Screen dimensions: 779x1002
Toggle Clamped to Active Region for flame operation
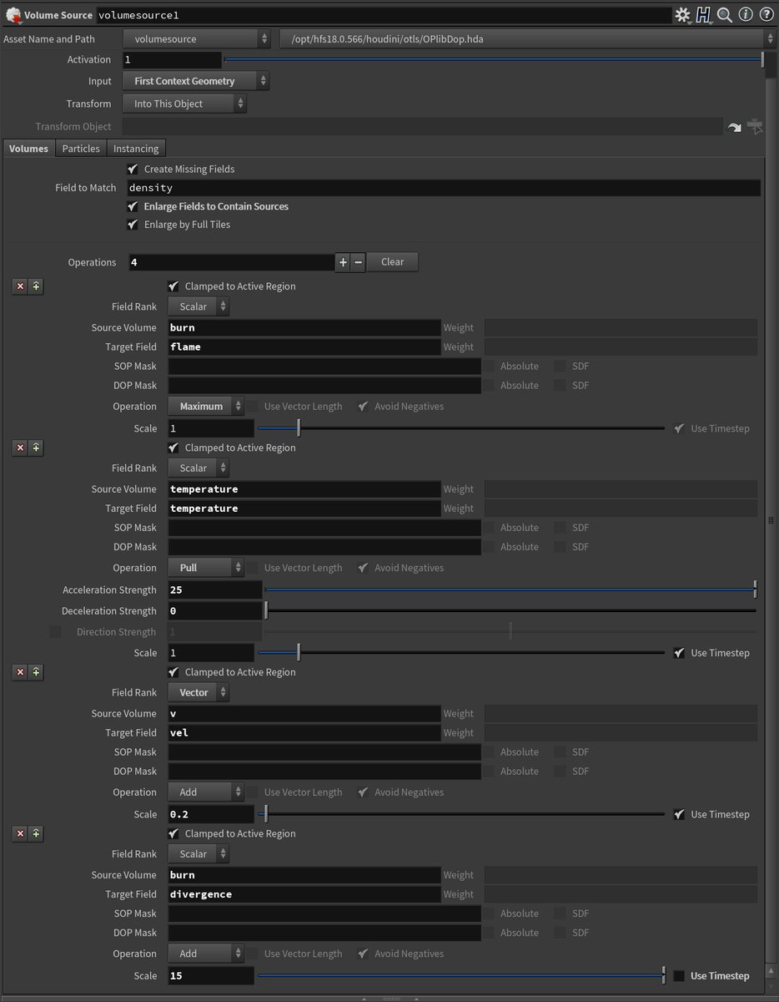[173, 286]
